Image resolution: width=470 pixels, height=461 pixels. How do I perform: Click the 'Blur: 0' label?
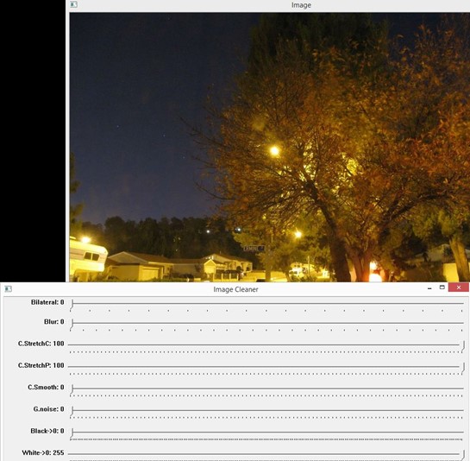[x=54, y=322]
